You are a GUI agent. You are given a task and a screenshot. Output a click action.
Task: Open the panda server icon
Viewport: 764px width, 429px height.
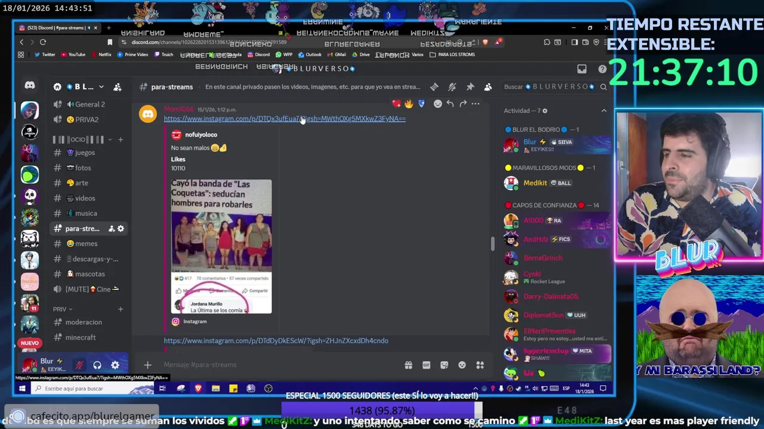click(x=30, y=195)
